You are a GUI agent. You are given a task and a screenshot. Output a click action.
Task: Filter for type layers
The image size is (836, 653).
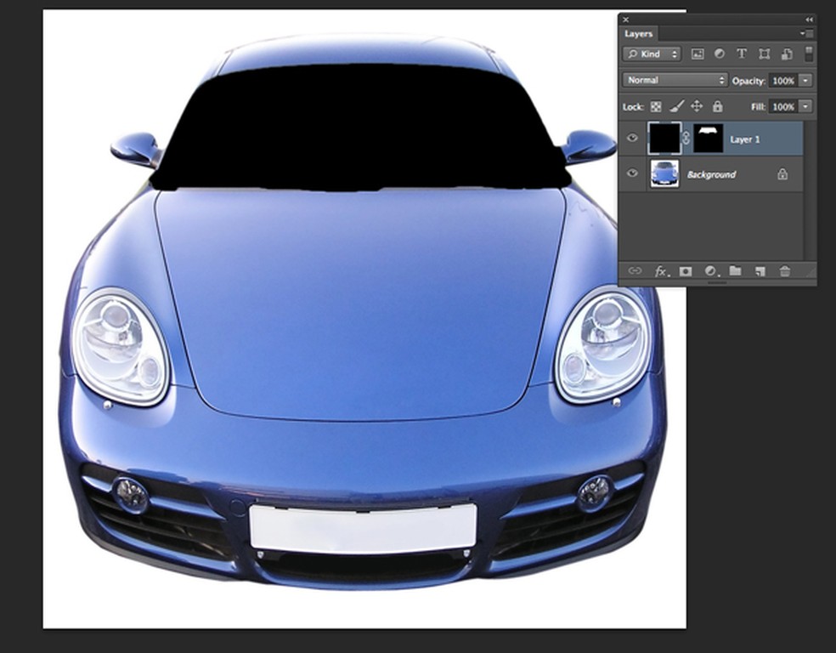(x=742, y=54)
